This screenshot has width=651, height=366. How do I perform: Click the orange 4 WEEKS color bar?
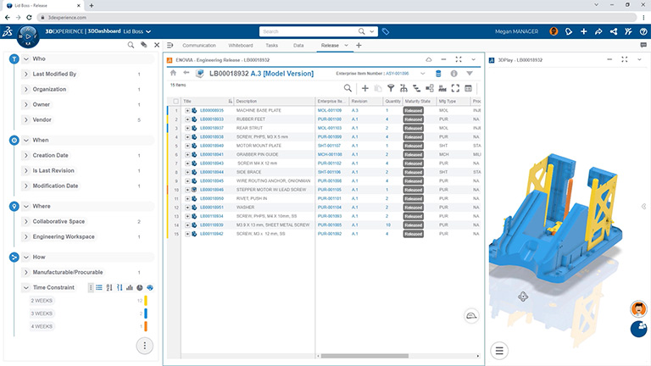[146, 326]
